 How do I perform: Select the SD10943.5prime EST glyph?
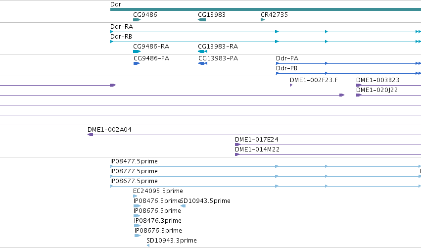pos(183,206)
